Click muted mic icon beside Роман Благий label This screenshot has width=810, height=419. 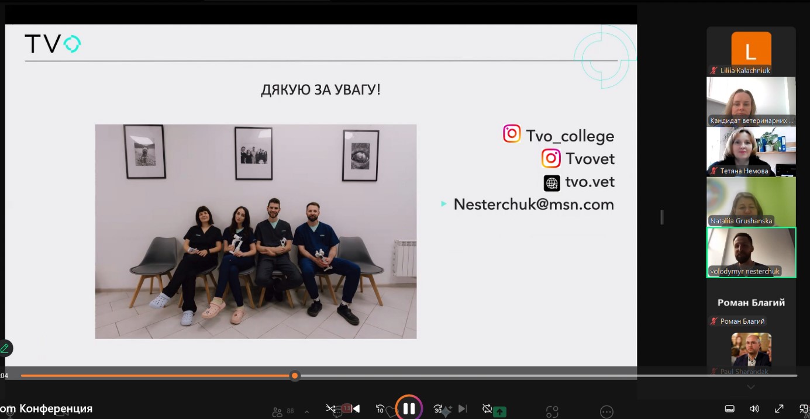[x=714, y=321]
